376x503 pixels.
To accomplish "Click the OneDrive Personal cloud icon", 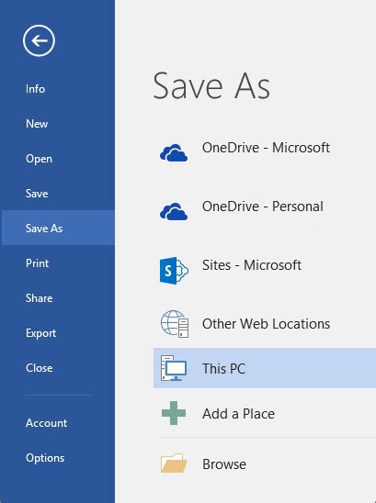I will click(x=174, y=211).
